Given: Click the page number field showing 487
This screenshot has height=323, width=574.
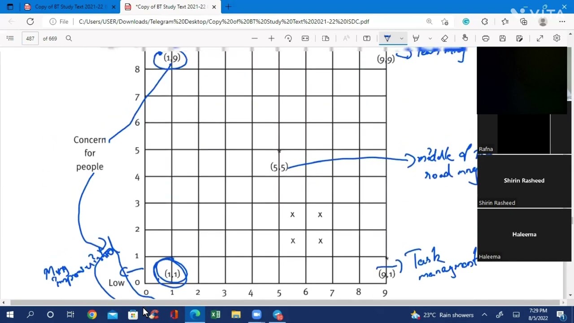Looking at the screenshot, I should coord(30,39).
